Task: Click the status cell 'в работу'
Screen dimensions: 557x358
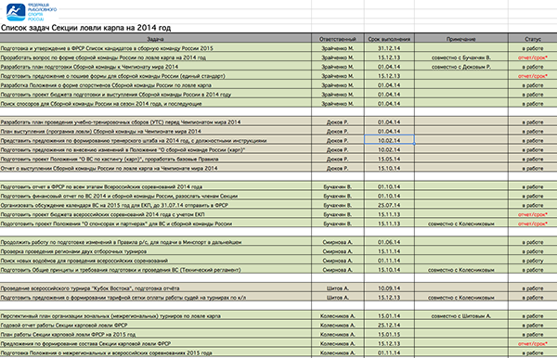Action: click(x=533, y=261)
